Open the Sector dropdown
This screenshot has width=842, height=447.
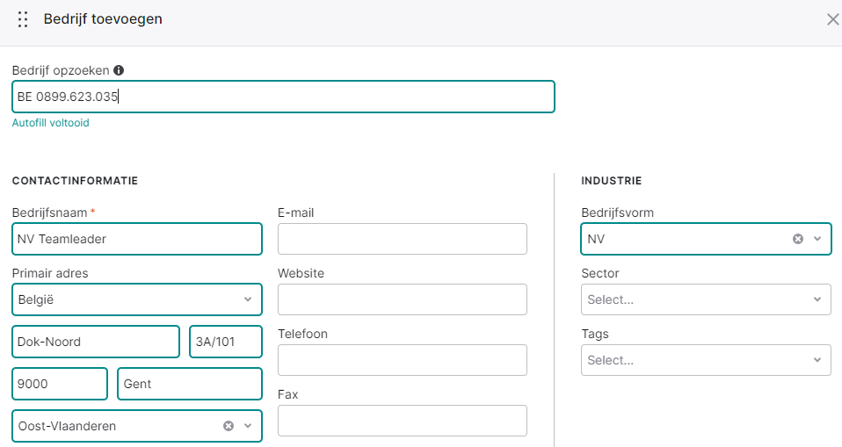[x=706, y=299]
